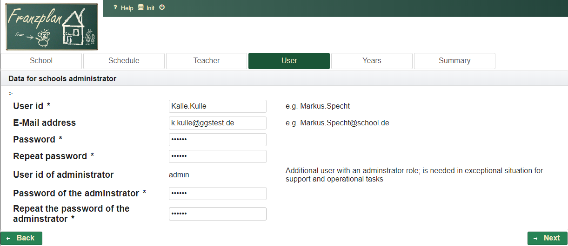Click the Init menu item text
This screenshot has width=568, height=246.
click(150, 8)
